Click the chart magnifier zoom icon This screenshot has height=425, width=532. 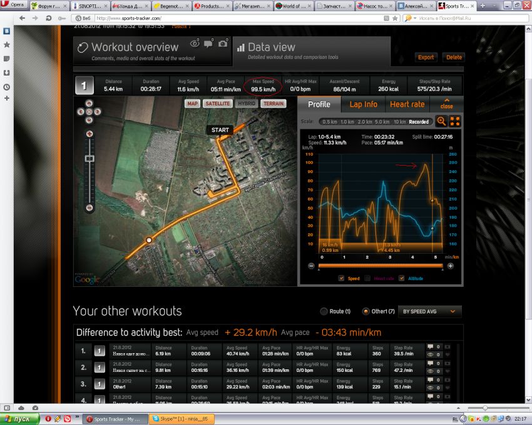tap(441, 121)
